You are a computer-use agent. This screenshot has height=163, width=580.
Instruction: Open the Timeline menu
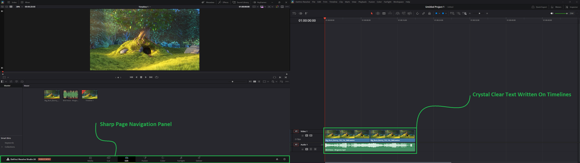(333, 2)
